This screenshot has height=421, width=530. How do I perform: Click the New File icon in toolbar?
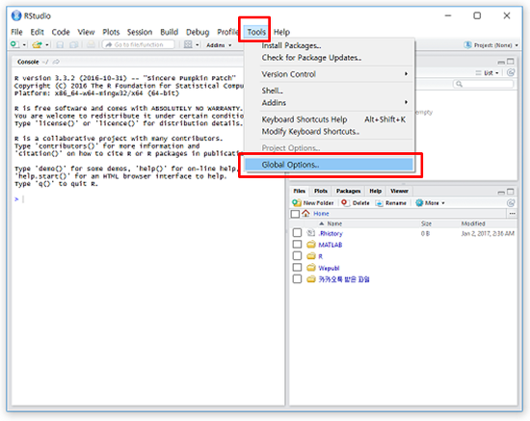pos(14,44)
